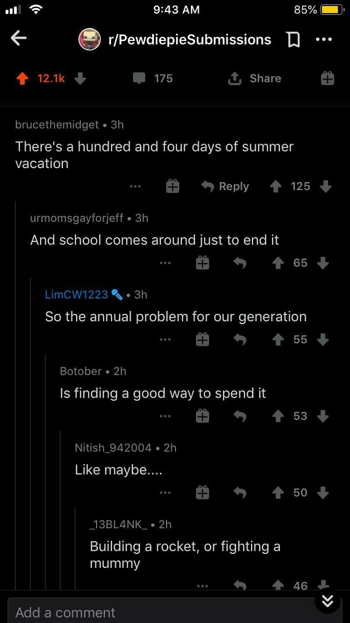This screenshot has width=350, height=623.
Task: Bookmark the post with the save icon
Action: coord(294,40)
